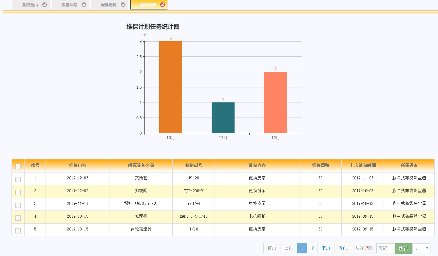Click the teal 11月 bar in chart

tap(223, 118)
